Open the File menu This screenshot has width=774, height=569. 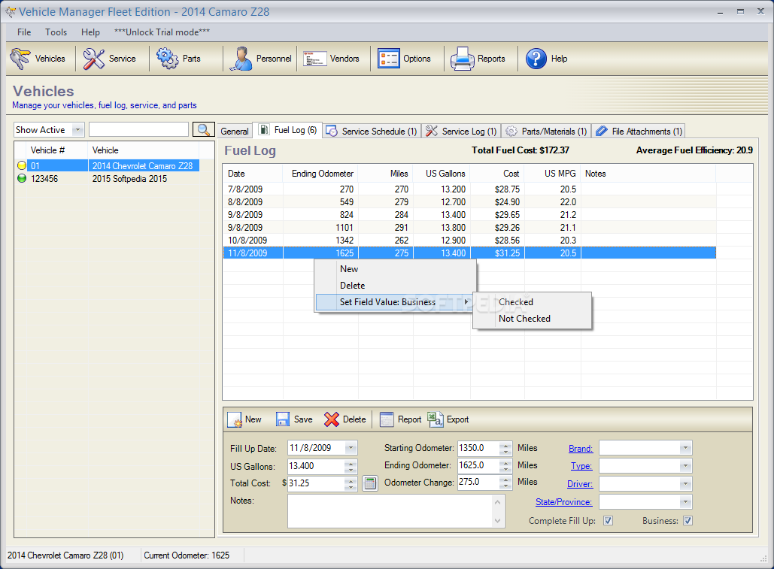pyautogui.click(x=24, y=32)
